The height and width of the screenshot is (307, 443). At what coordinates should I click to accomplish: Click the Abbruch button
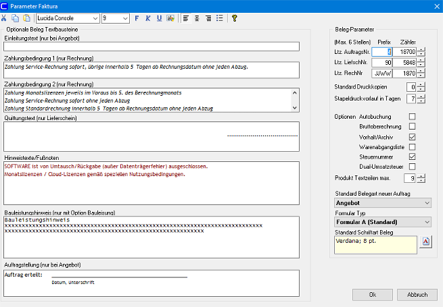click(x=417, y=295)
